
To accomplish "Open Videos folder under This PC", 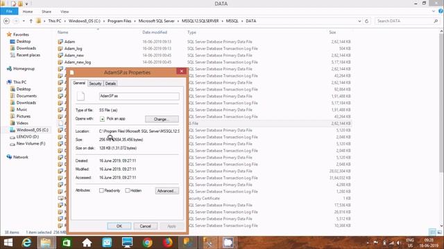I will coord(19,123).
